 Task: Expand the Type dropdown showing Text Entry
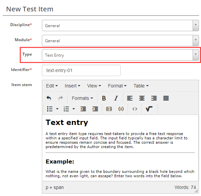pos(120,55)
